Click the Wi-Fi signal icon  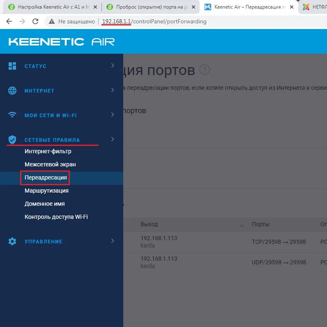12,115
